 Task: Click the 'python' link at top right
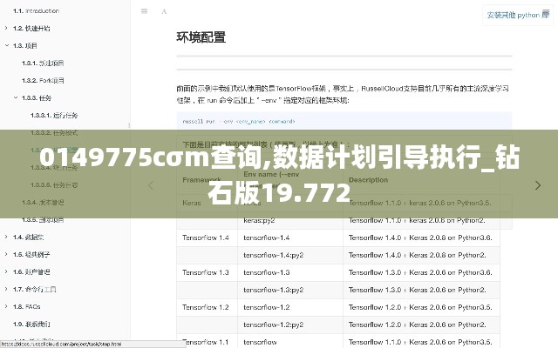pos(518,15)
